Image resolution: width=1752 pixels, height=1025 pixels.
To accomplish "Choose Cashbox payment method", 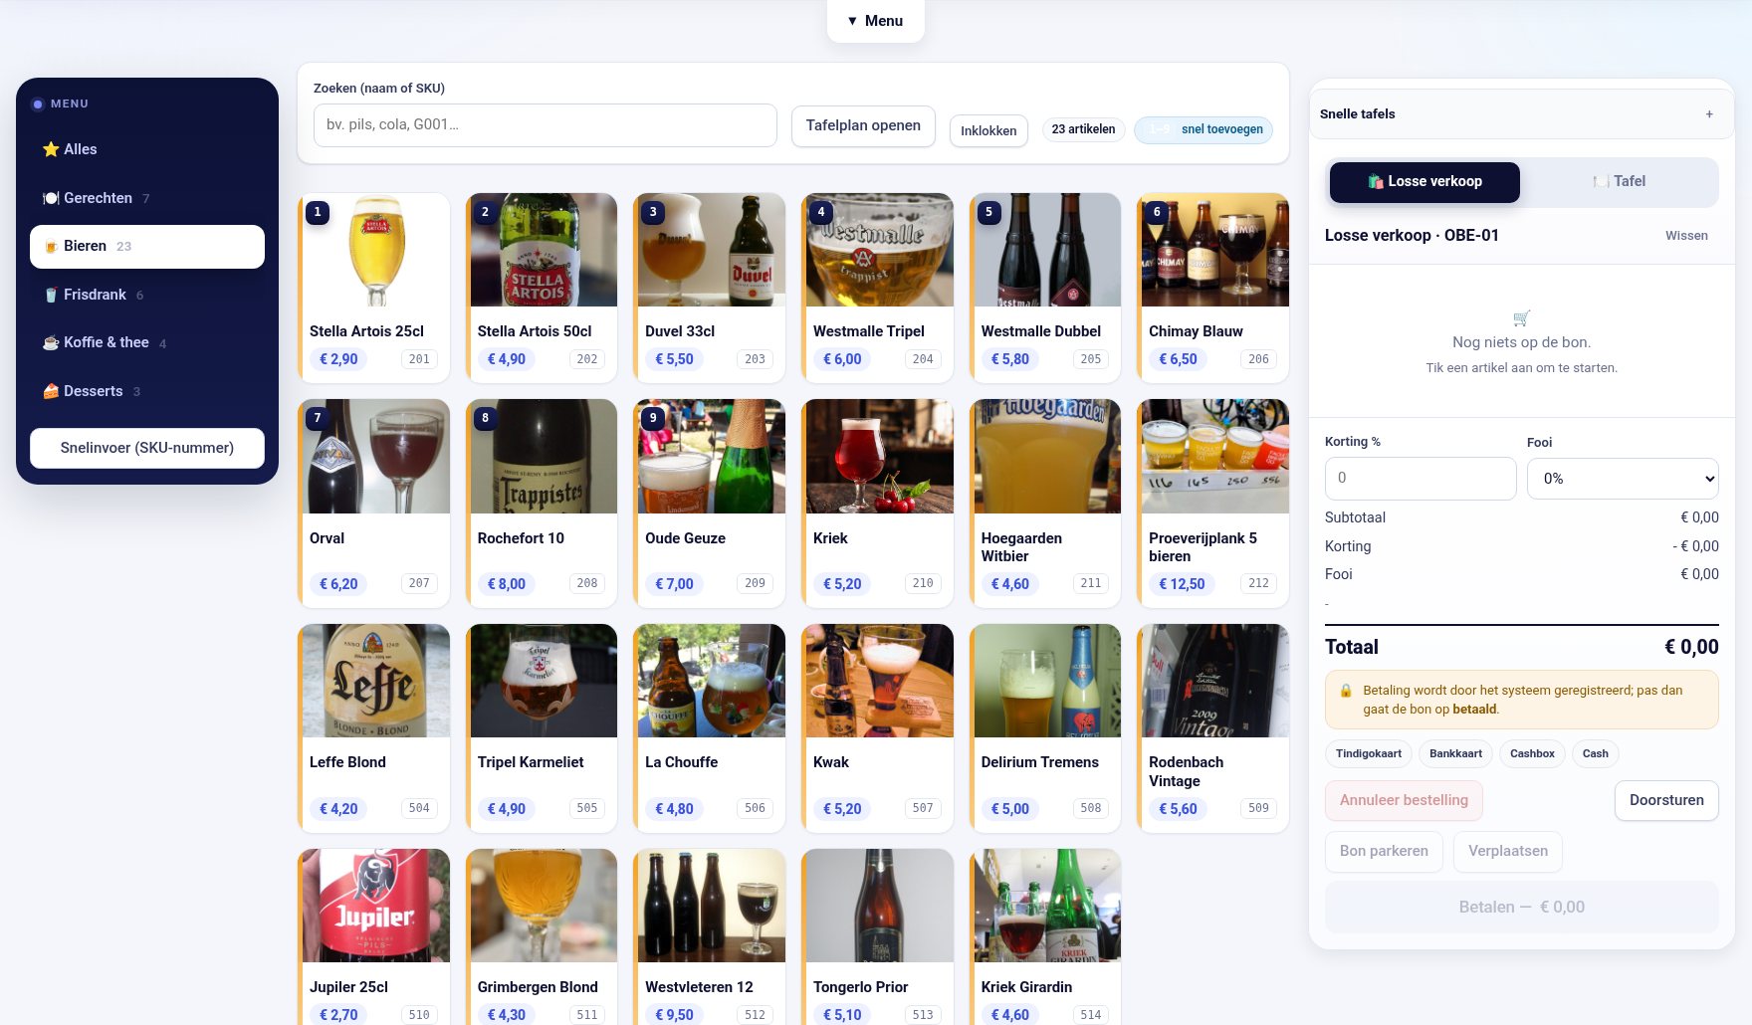I will (x=1532, y=753).
